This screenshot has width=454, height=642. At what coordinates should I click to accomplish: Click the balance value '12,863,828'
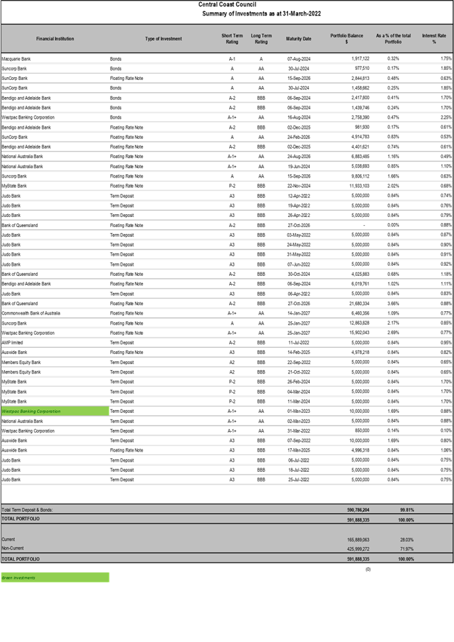359,323
